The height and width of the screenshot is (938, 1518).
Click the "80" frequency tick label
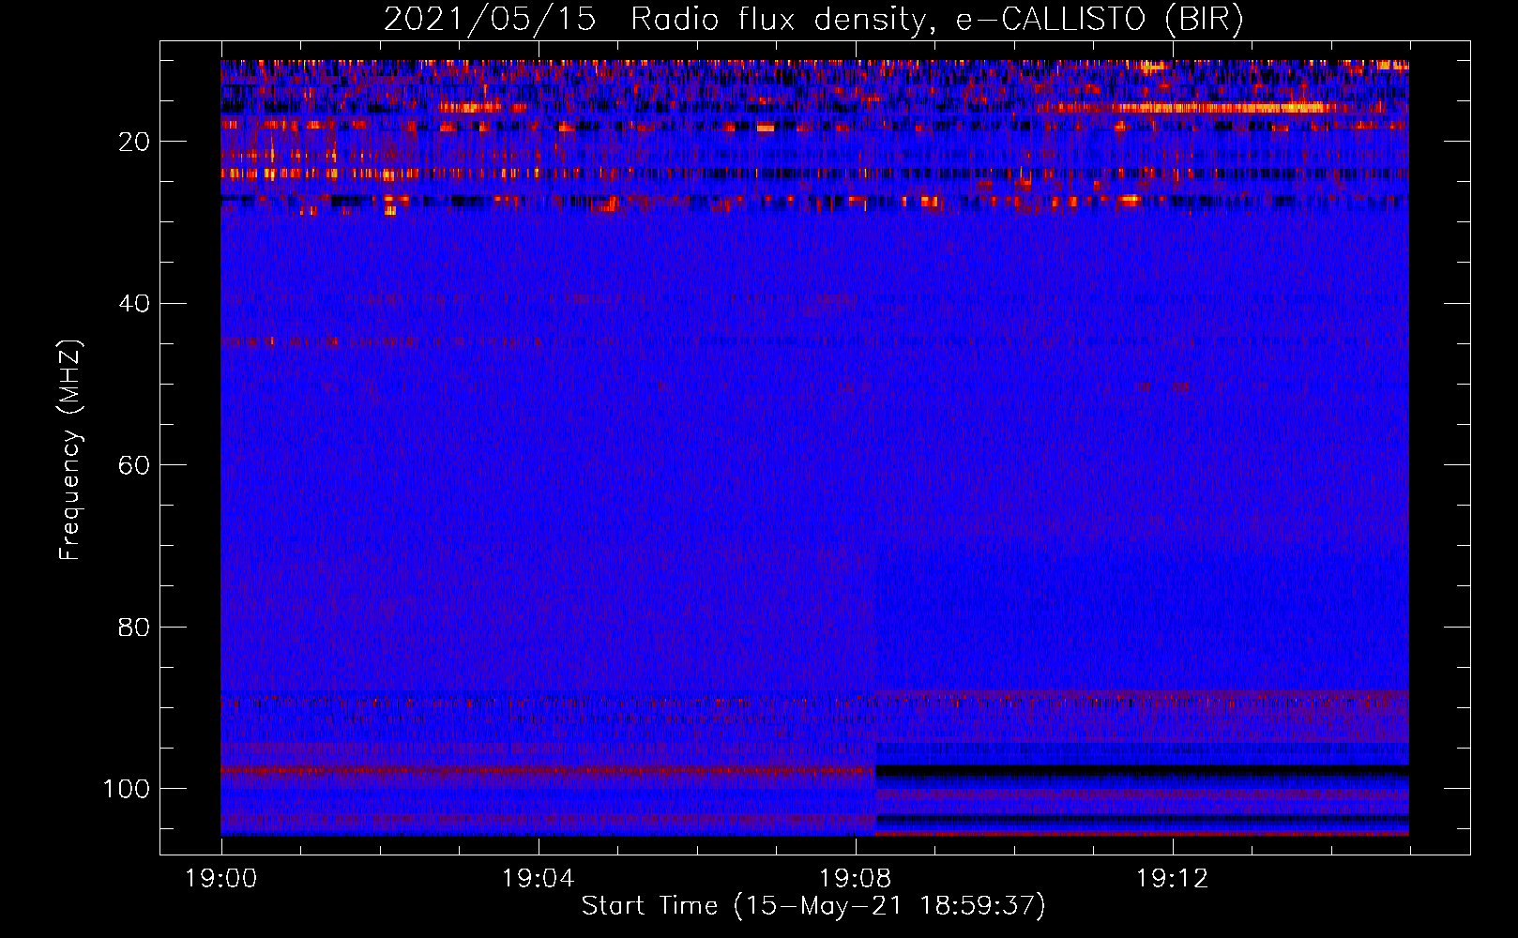(x=134, y=627)
